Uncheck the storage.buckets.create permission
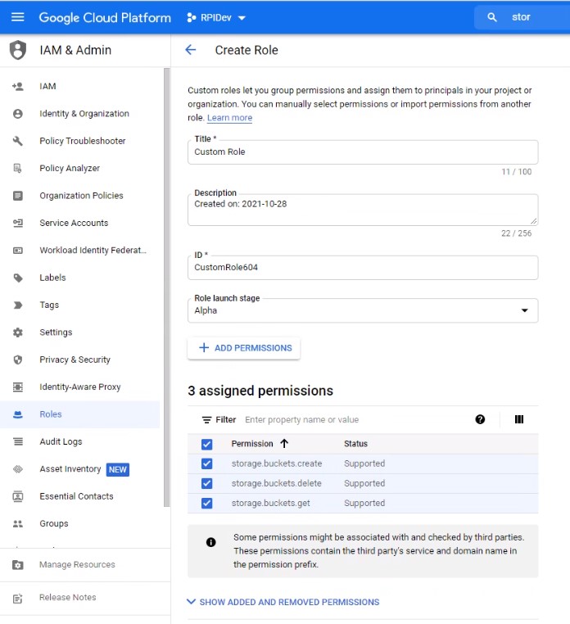Viewport: 570px width, 624px height. tap(206, 463)
